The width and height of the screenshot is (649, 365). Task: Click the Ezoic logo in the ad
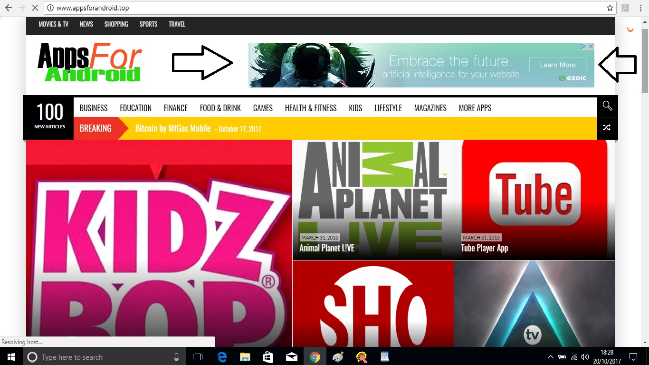tap(573, 78)
